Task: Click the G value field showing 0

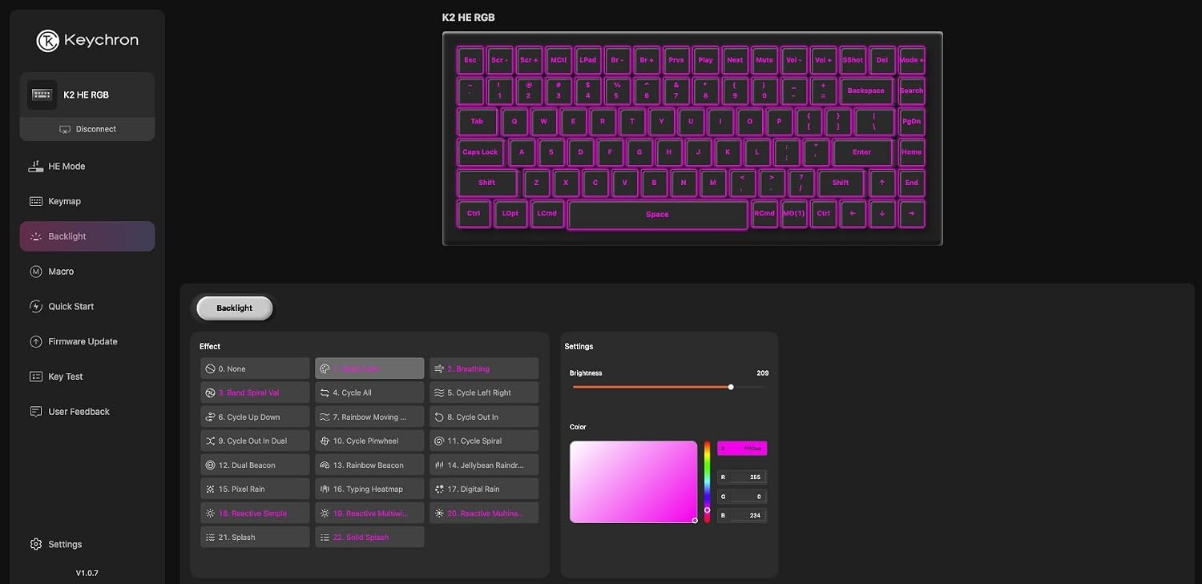Action: 742,496
